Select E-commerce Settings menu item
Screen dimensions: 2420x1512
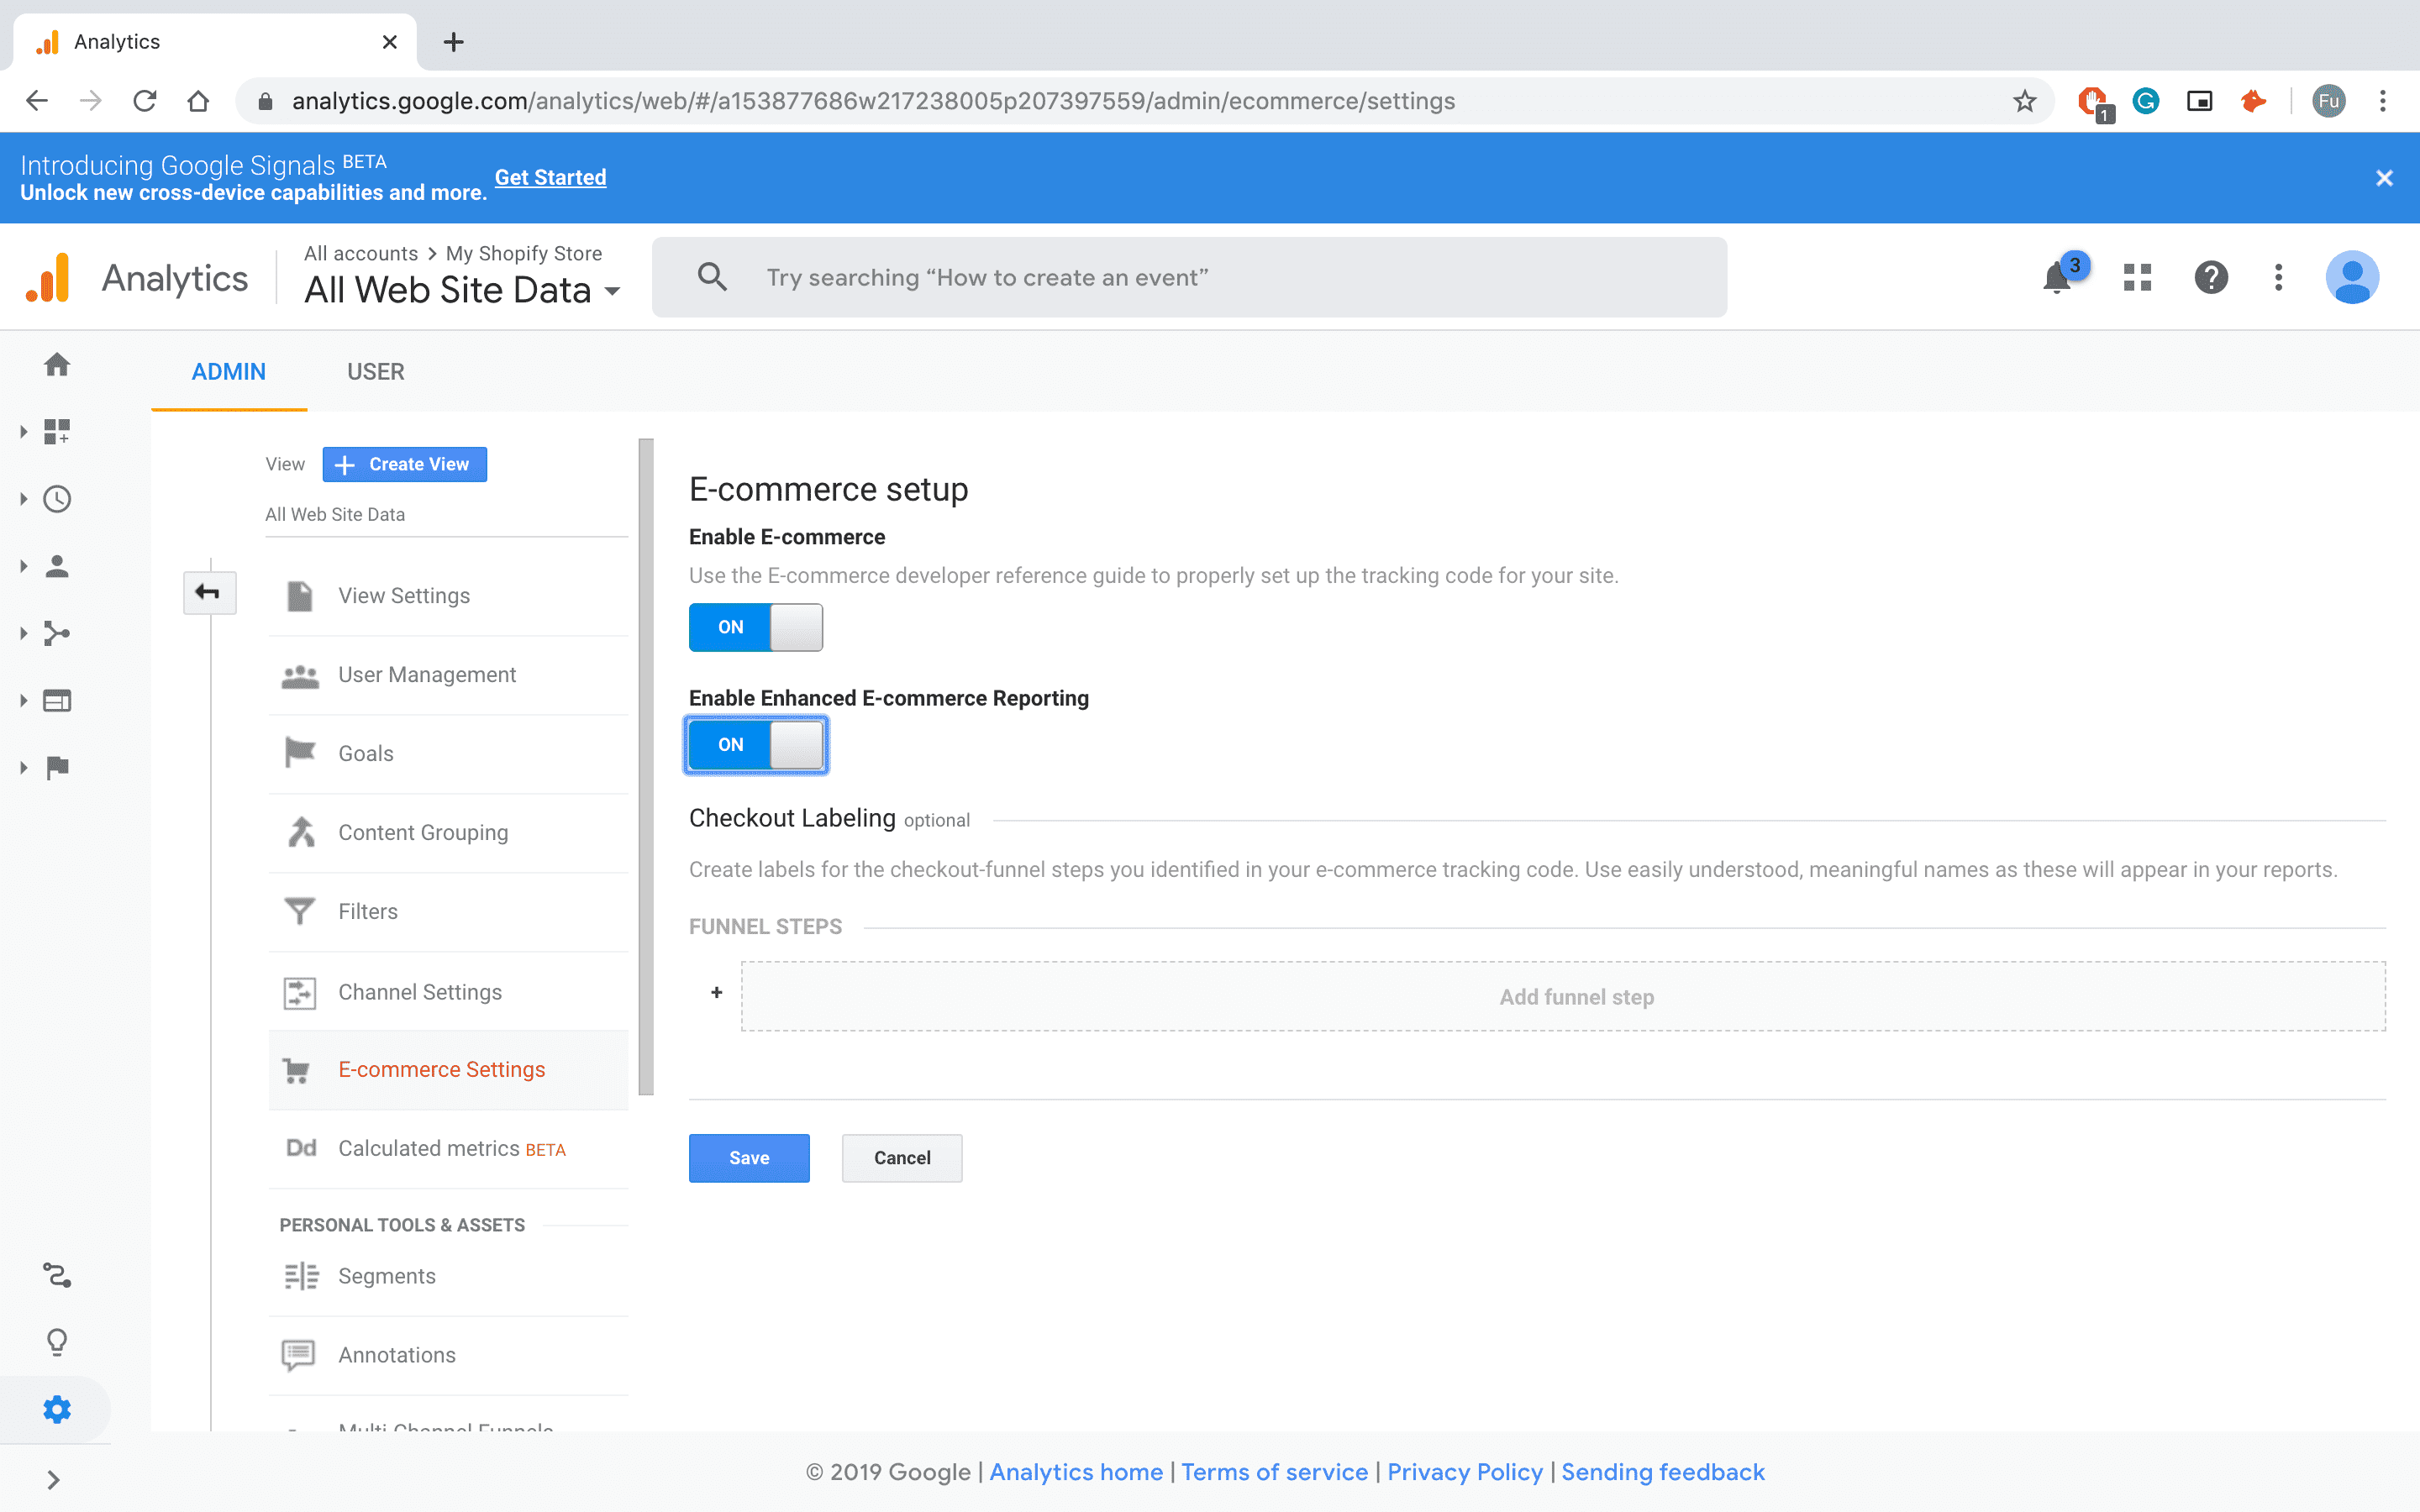tap(448, 1070)
